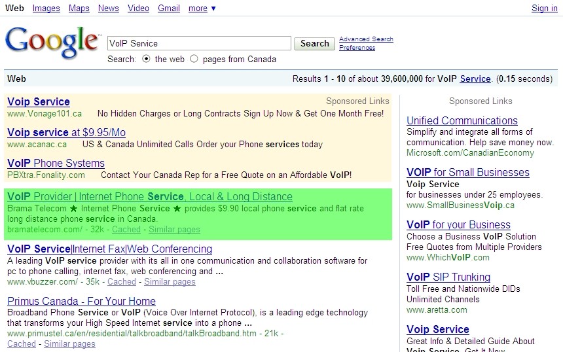
Task: Focus the search input with 'VoIP Service'
Action: tap(199, 43)
